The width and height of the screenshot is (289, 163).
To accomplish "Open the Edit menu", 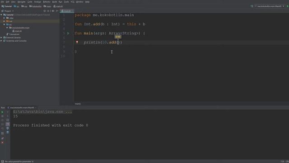I will (x=8, y=2).
